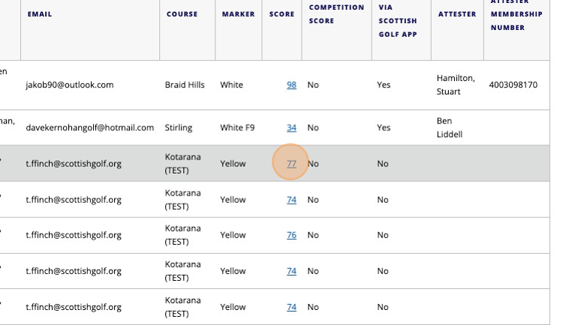581x325 pixels.
Task: Select the jakob90@outlook.com email cell
Action: pos(70,85)
